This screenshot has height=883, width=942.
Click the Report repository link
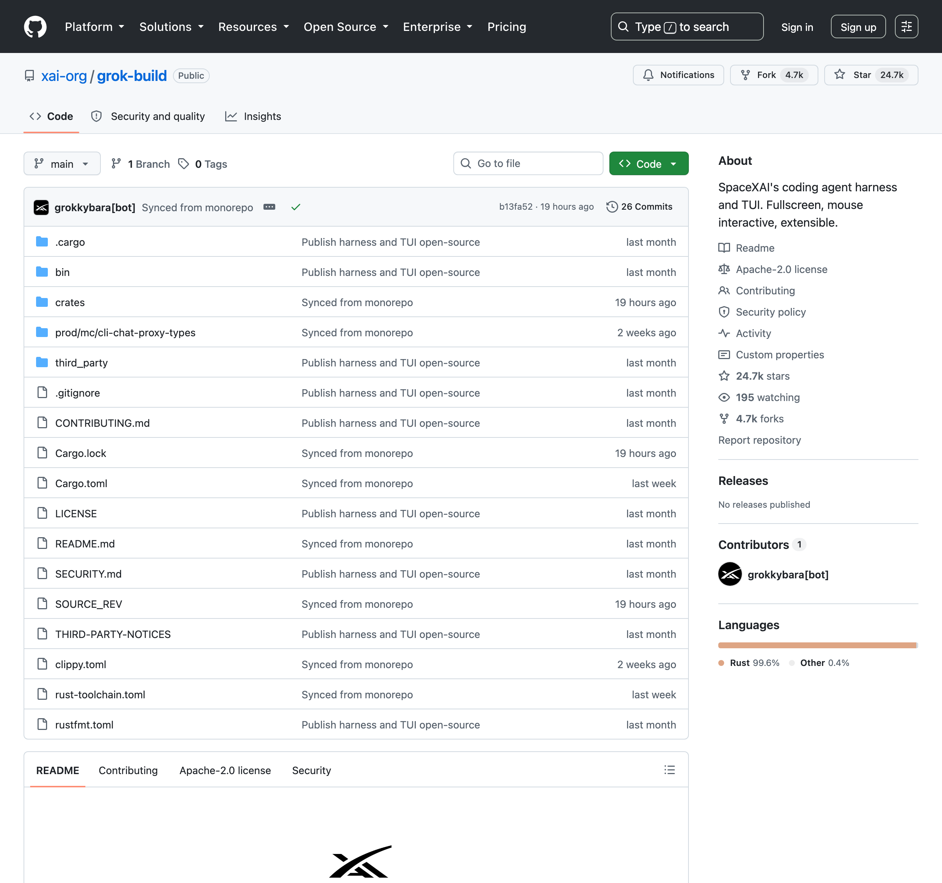tap(759, 440)
